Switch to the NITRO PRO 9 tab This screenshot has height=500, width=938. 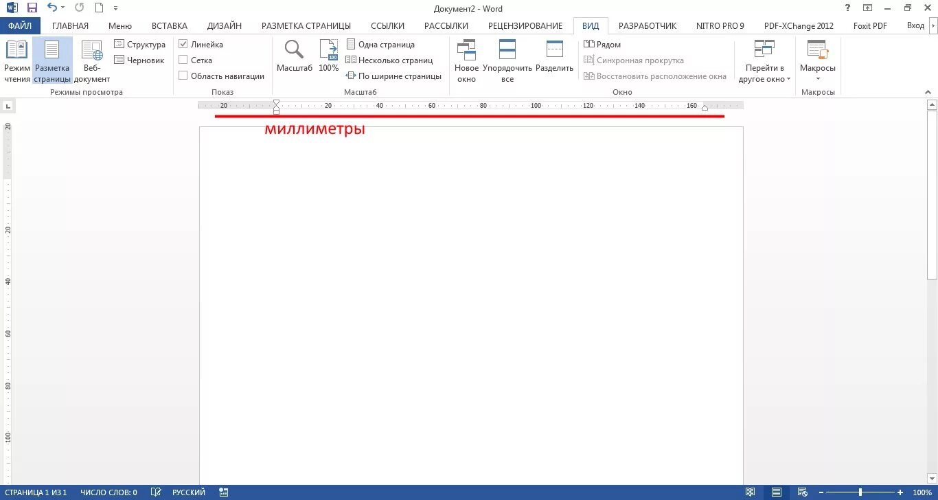click(720, 26)
